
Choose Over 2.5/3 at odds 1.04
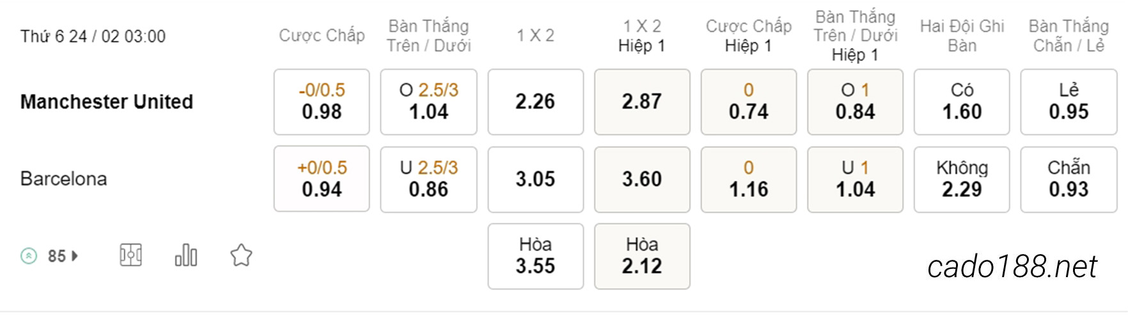click(x=428, y=102)
